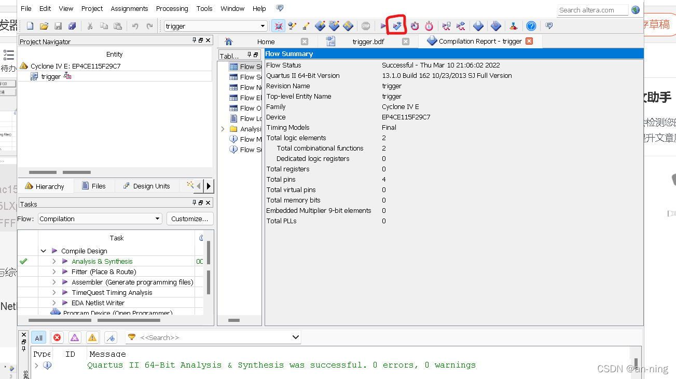Expand the Fitter (Place & Route) task

pos(54,272)
